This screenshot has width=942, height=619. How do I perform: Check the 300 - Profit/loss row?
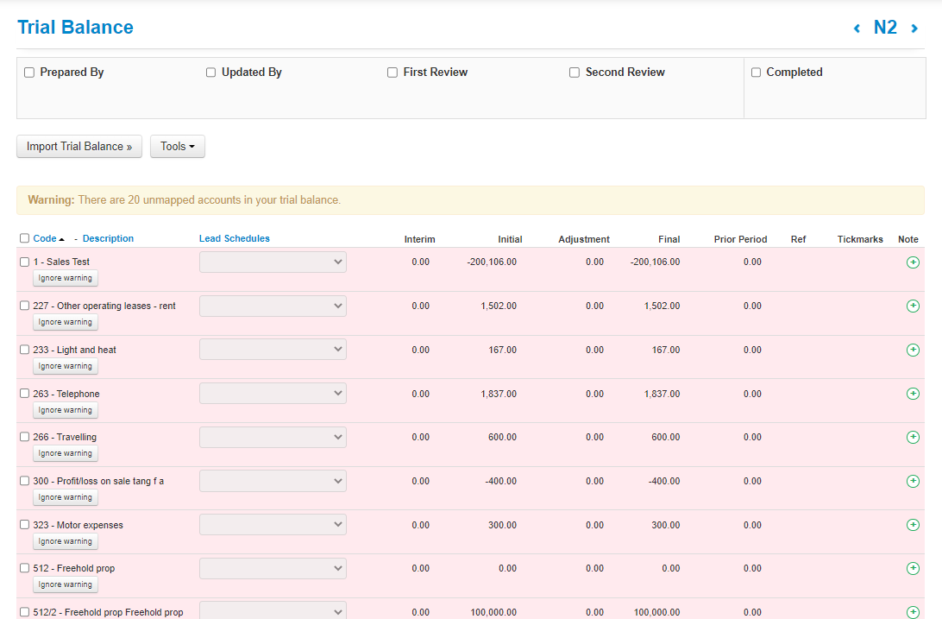(x=25, y=481)
